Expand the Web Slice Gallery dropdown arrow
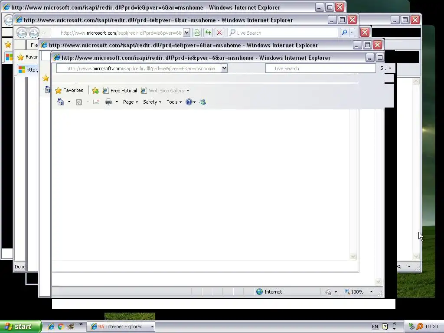 point(188,91)
